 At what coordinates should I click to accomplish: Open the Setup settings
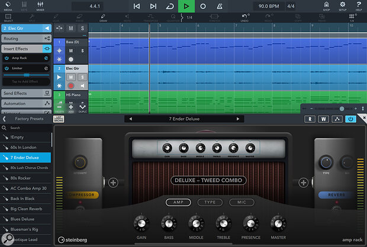(342, 6)
